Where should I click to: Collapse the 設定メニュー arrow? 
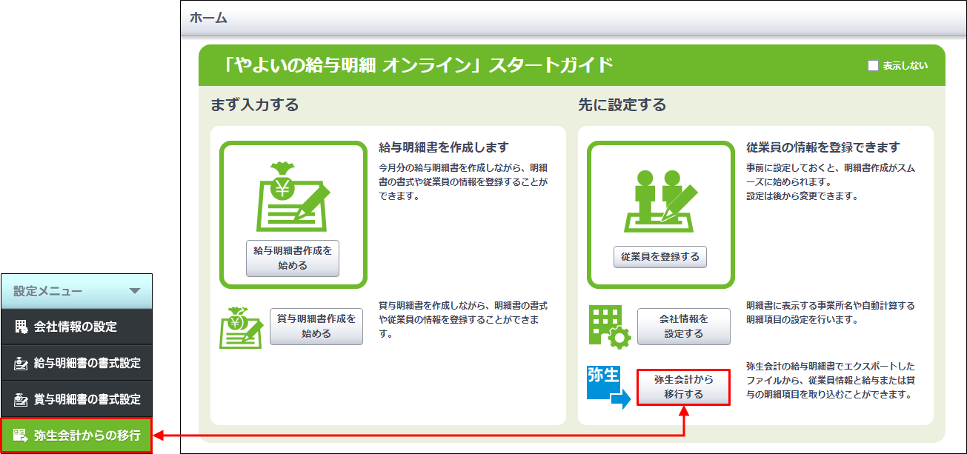pyautogui.click(x=135, y=291)
